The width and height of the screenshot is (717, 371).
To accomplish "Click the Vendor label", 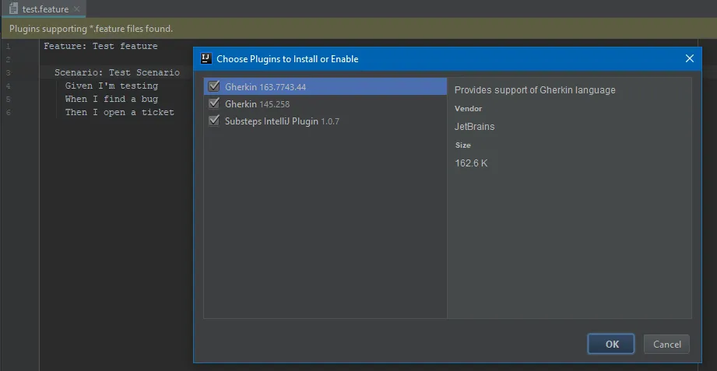I will [468, 108].
